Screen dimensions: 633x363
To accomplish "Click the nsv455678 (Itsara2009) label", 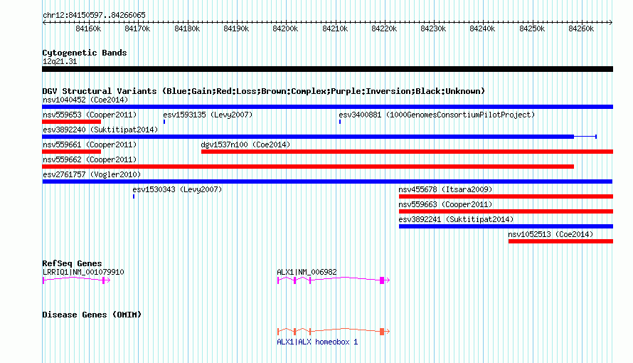I will (x=445, y=189).
